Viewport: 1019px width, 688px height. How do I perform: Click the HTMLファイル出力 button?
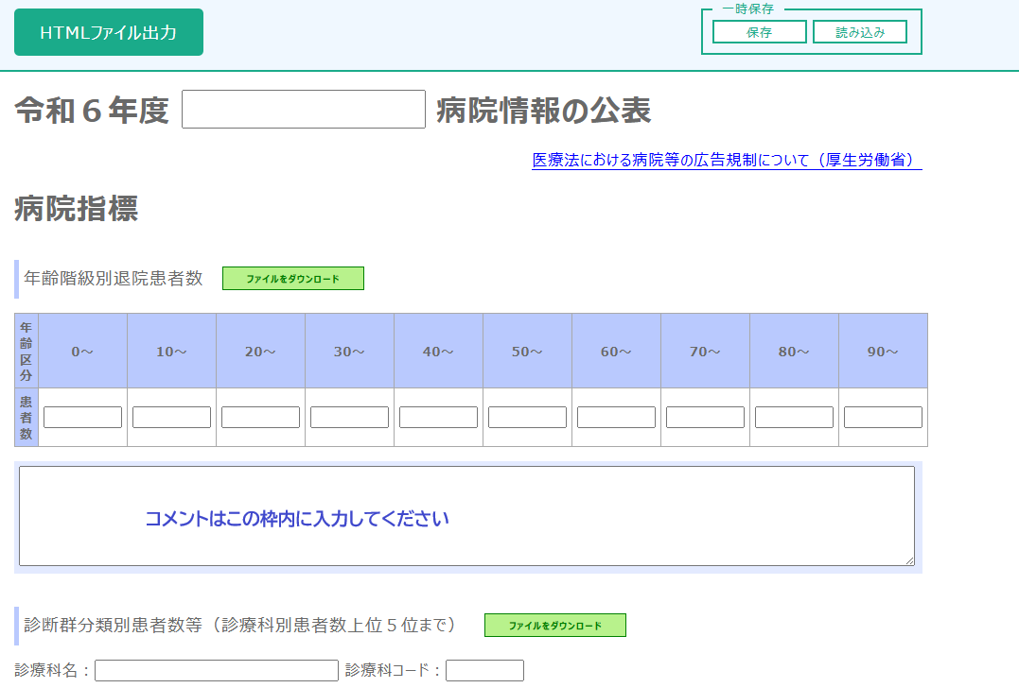point(108,31)
